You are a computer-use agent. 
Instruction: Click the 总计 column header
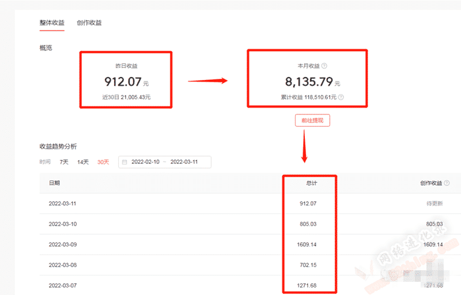point(311,183)
